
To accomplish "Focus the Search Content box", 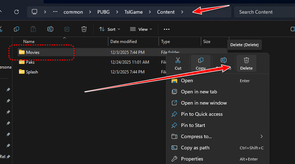I will (264, 12).
